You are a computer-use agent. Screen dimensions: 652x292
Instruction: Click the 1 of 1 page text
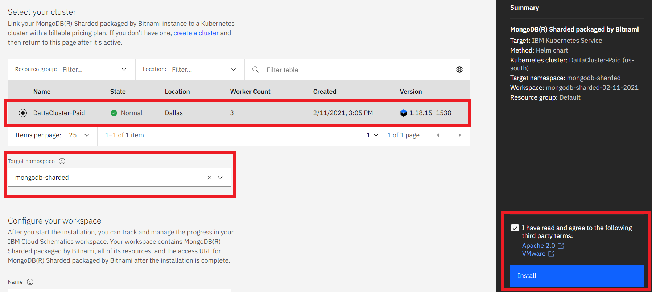click(x=403, y=135)
